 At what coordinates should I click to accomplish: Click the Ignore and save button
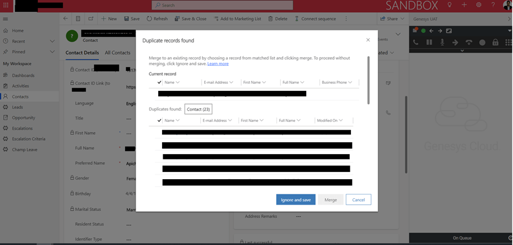(x=295, y=200)
